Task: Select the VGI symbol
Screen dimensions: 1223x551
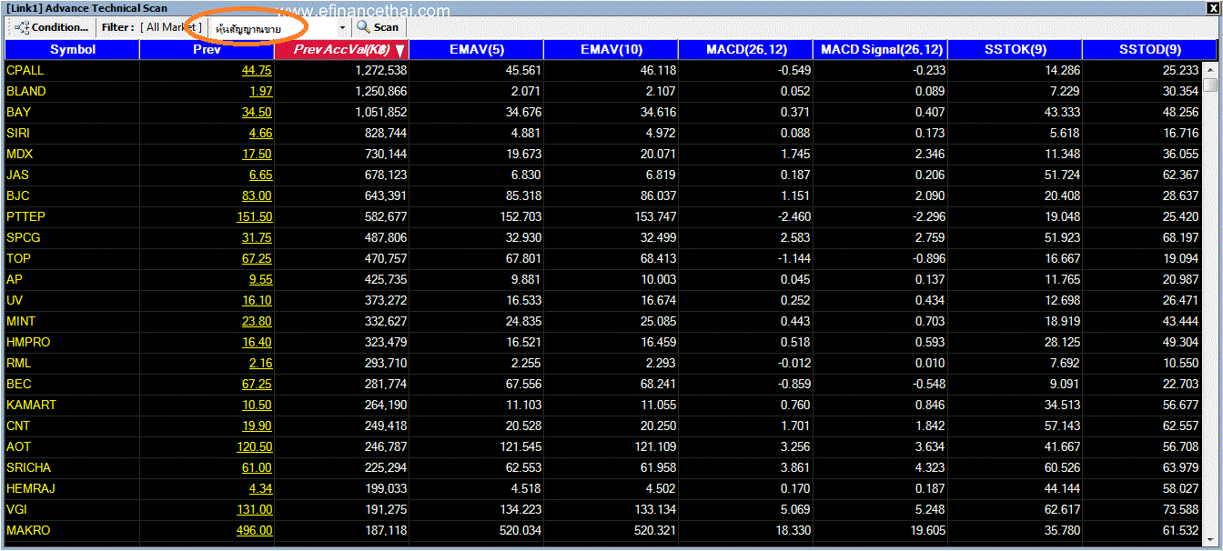Action: click(x=16, y=509)
